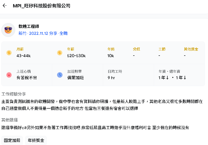Click the coin icon beside 年薪

coord(60,53)
